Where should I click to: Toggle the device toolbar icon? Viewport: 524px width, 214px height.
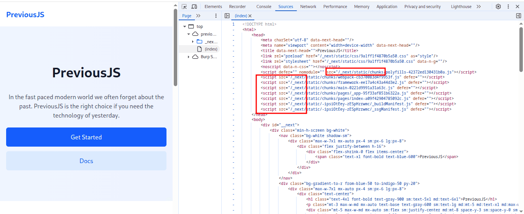194,7
